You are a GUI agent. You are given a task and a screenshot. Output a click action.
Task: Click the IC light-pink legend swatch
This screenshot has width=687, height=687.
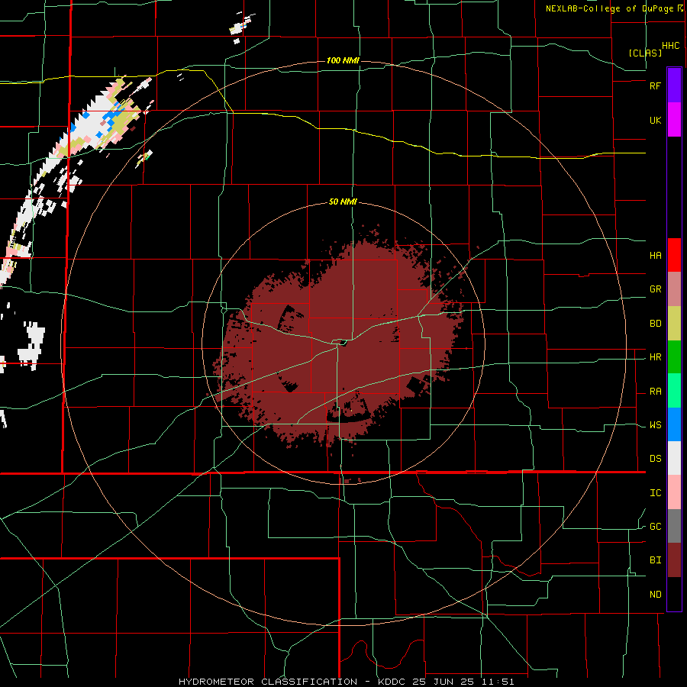674,492
